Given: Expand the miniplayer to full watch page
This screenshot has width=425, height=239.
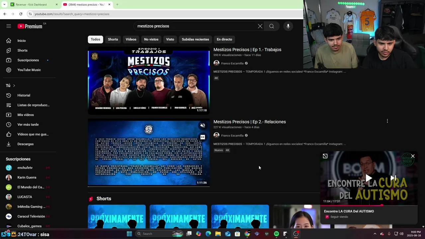Looking at the screenshot, I should [x=325, y=156].
